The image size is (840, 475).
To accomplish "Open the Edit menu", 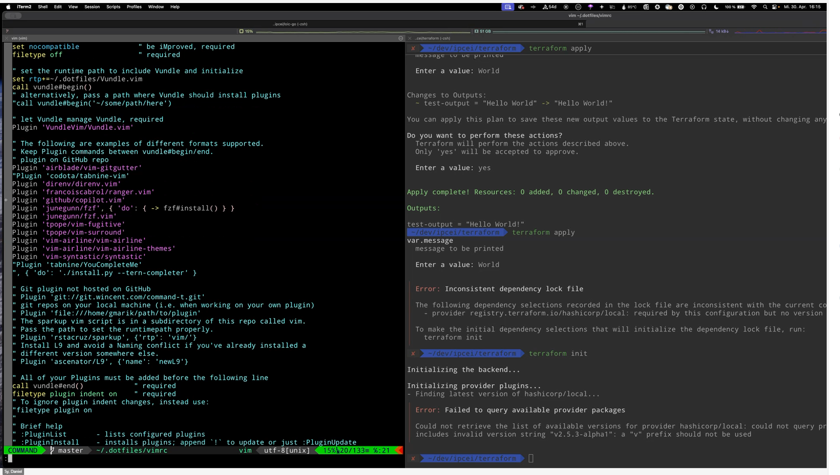I will pos(58,7).
